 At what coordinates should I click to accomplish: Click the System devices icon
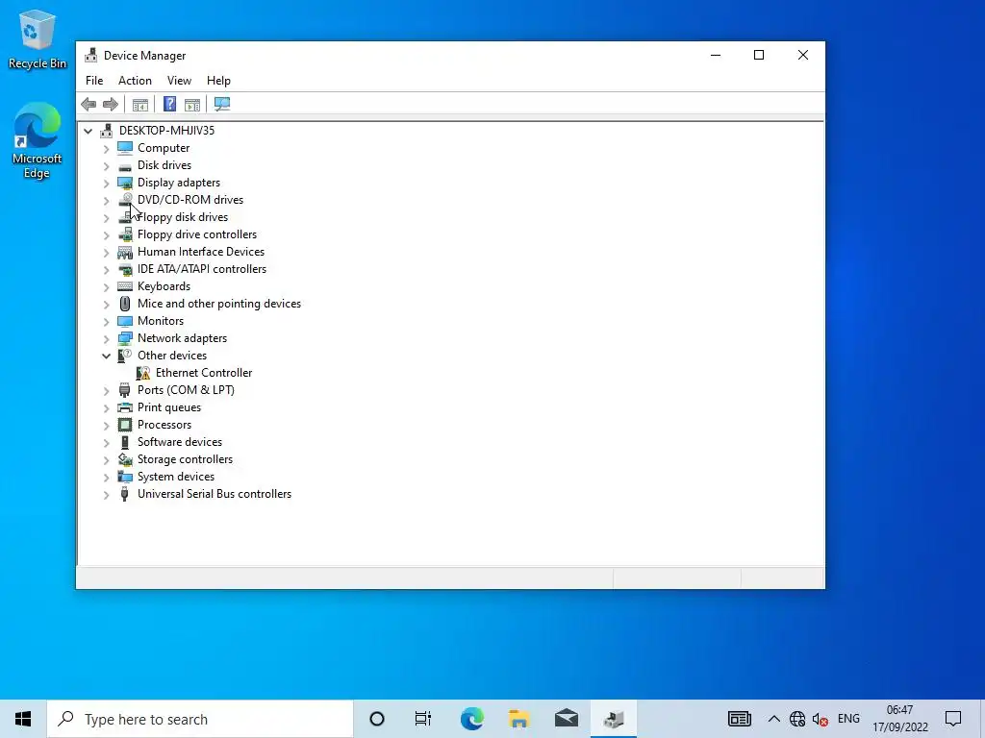[x=125, y=477]
